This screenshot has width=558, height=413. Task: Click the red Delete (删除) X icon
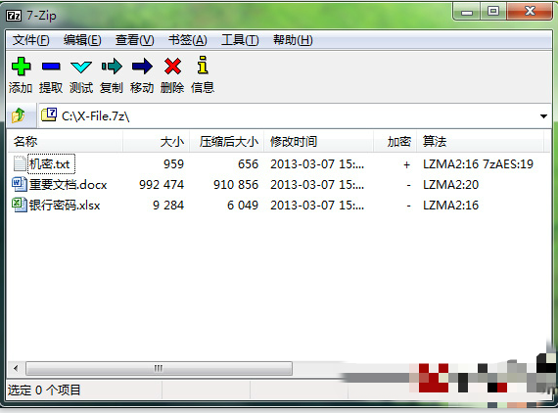coord(172,67)
